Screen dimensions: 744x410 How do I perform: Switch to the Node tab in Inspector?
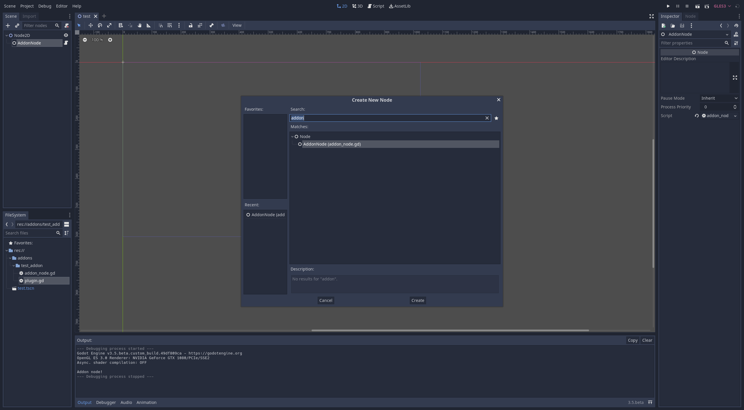click(690, 16)
